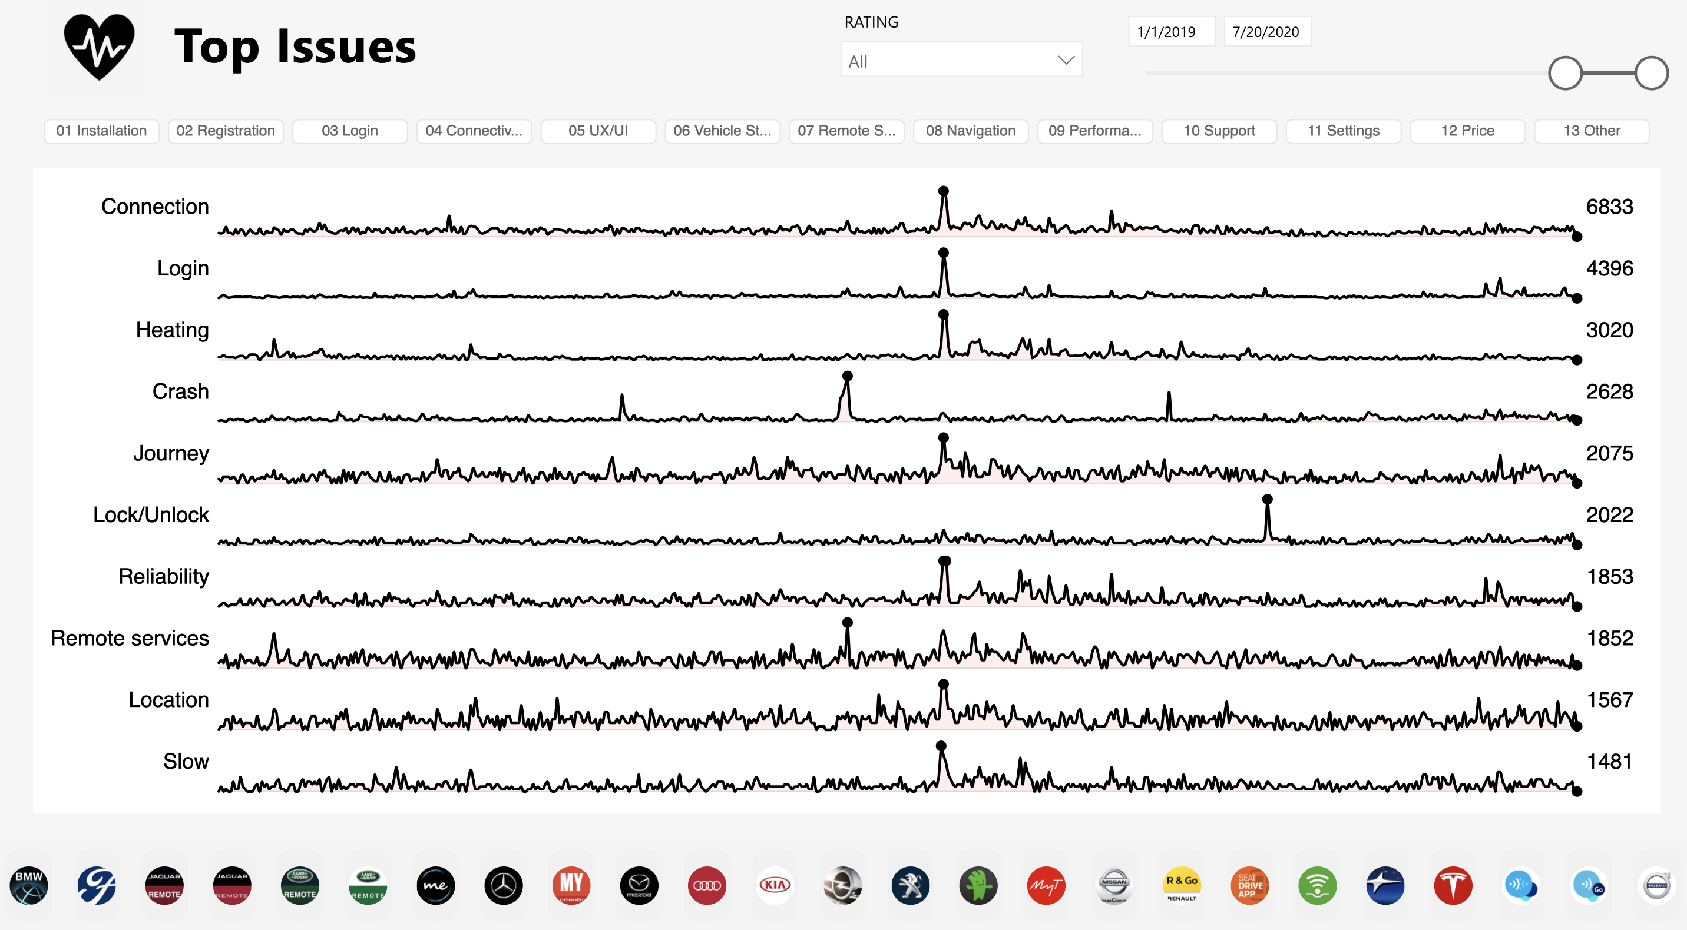Click the Slow row label
Image resolution: width=1687 pixels, height=930 pixels.
186,761
